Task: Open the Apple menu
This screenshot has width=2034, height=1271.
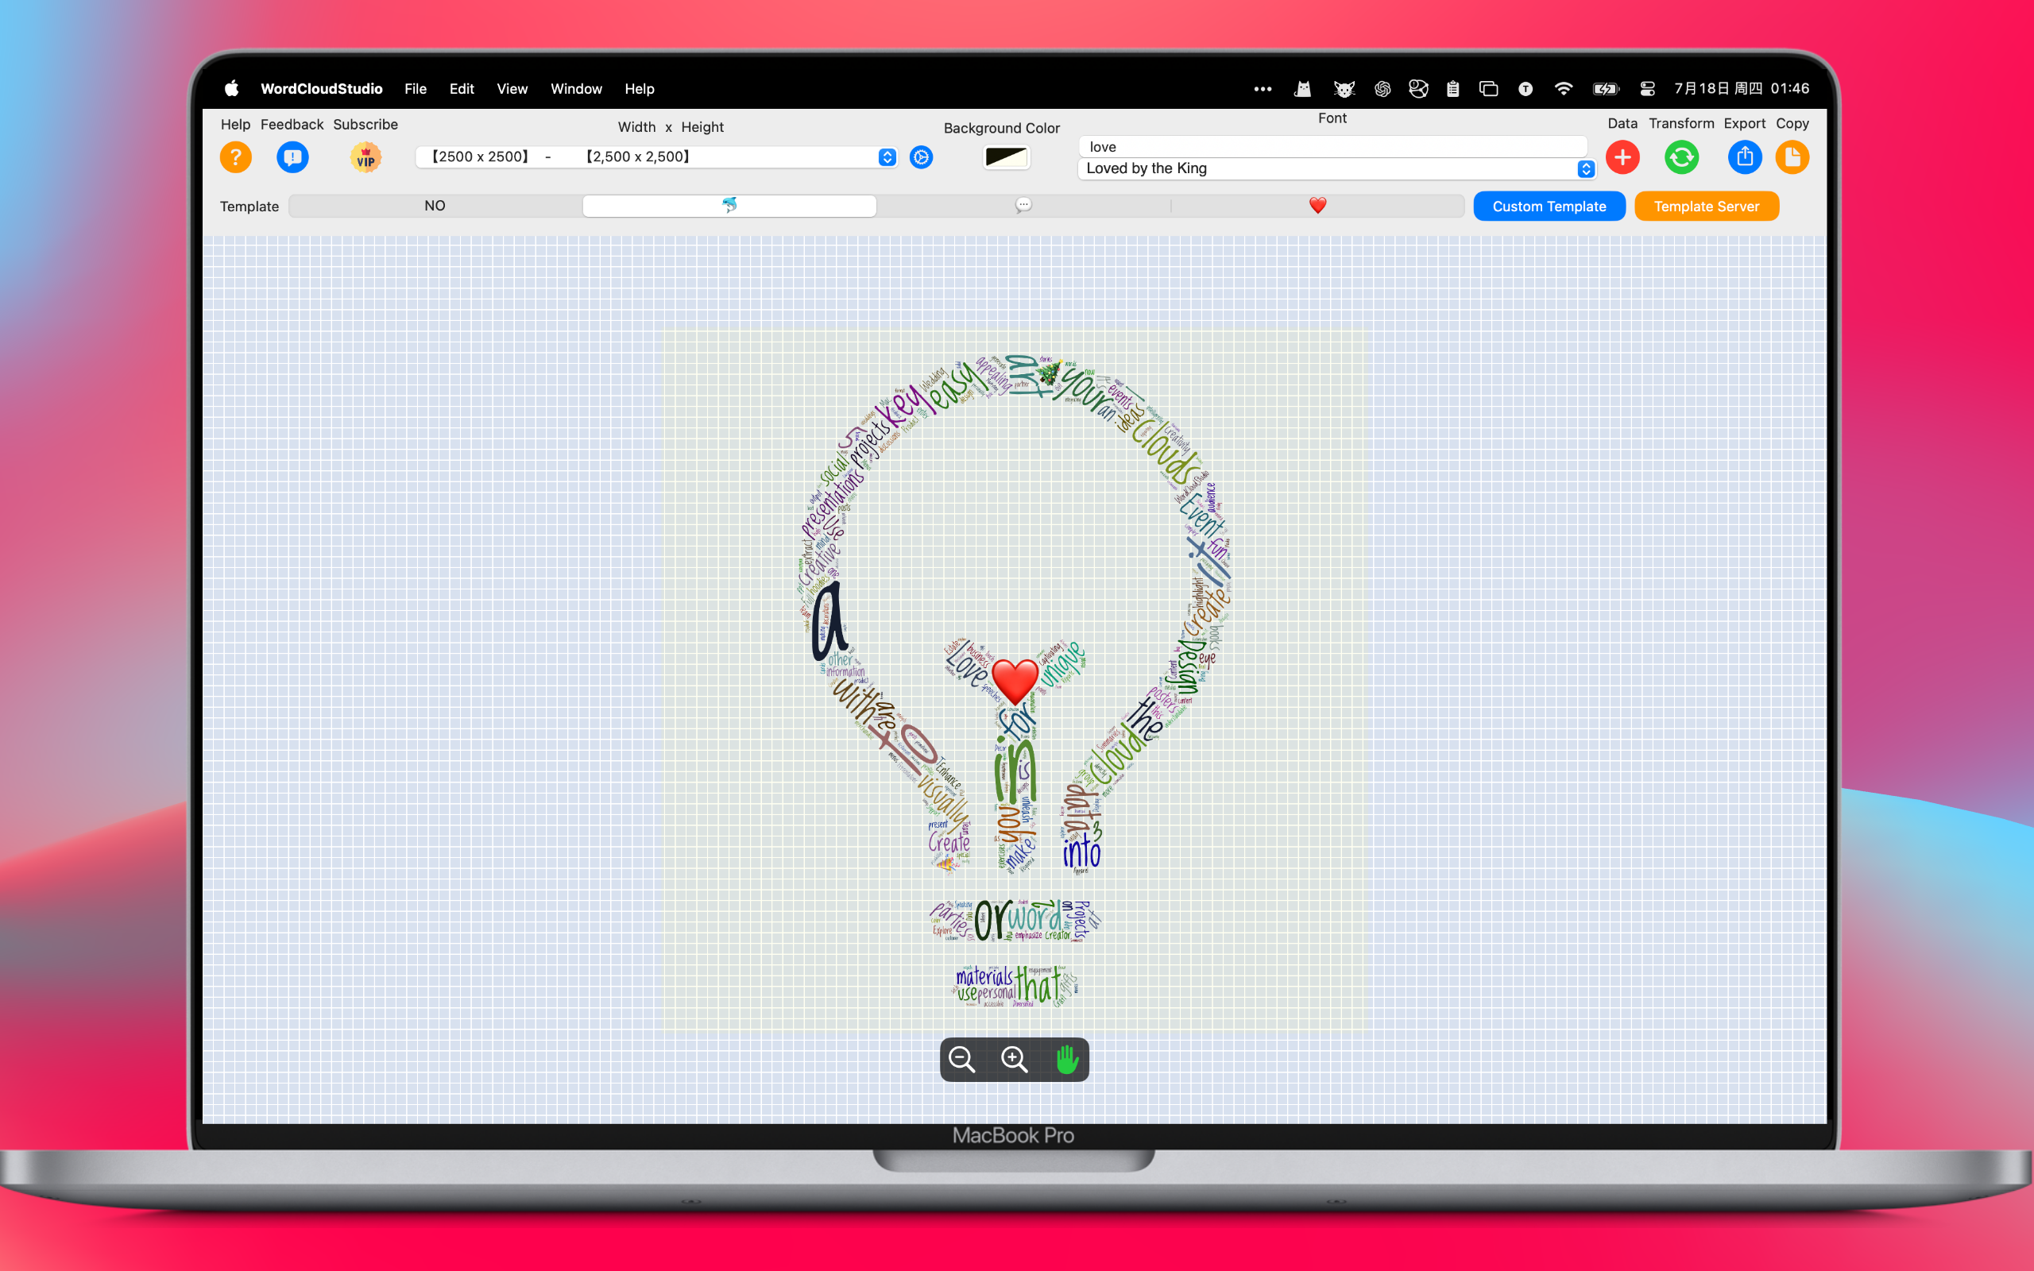Action: click(x=232, y=88)
